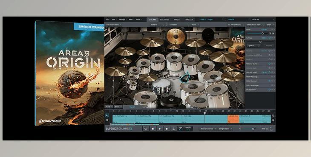
Task: Open the View menu
Action: [131, 20]
